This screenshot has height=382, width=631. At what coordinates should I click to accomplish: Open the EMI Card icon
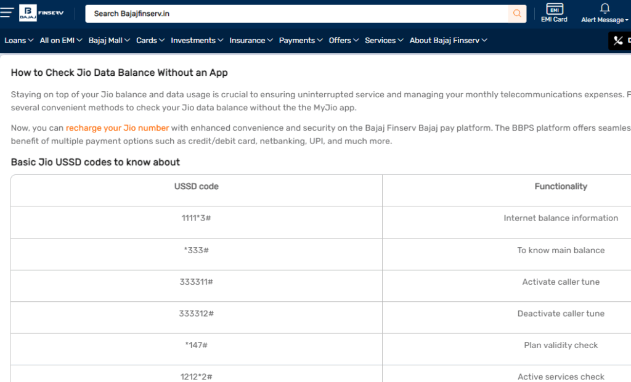[x=554, y=13]
